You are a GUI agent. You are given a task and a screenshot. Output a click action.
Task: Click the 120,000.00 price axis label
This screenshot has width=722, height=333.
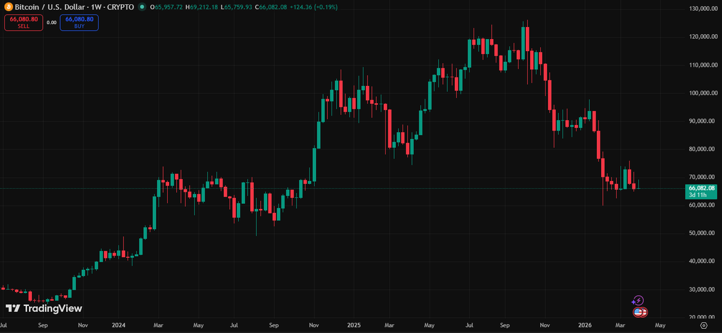click(702, 37)
